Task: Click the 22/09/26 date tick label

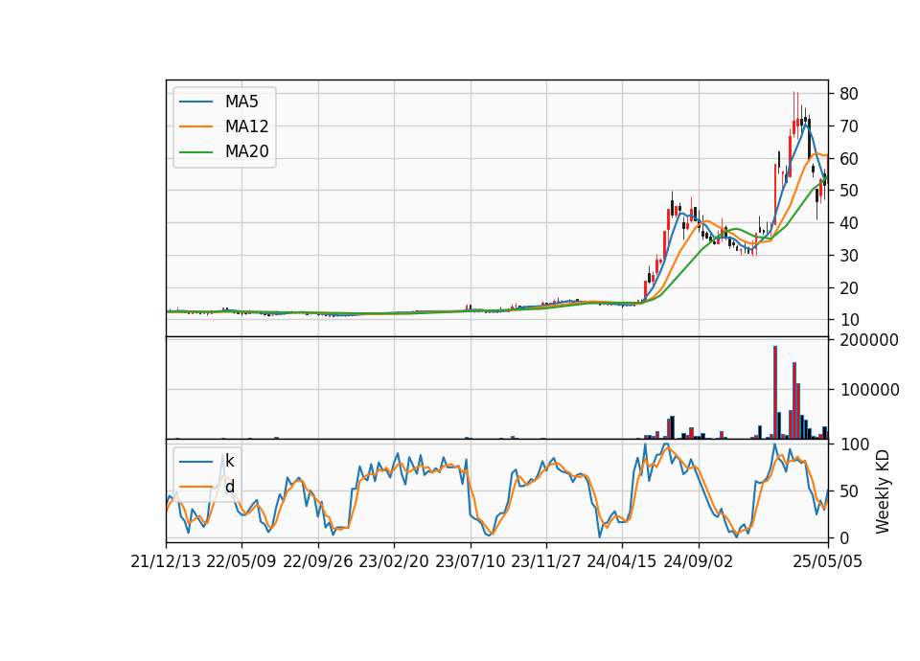Action: tap(318, 561)
